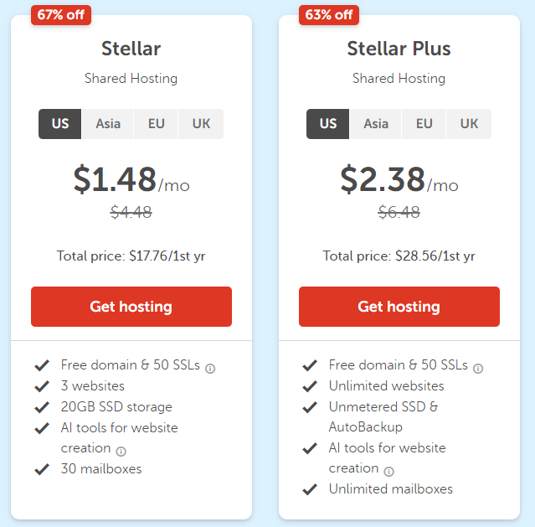Viewport: 535px width, 527px height.
Task: Click the Stellar $1.48/mo price
Action: tap(131, 179)
